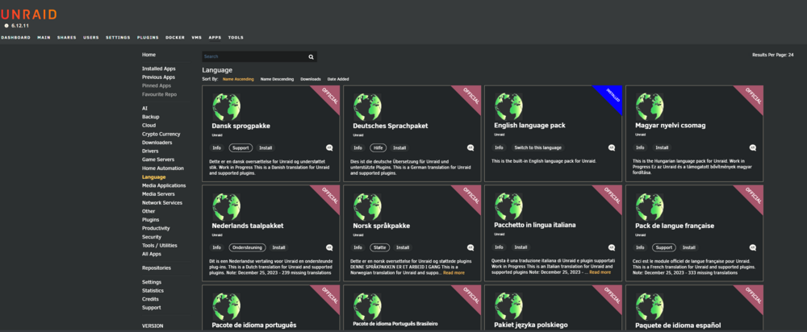
Task: Select the Tools / Utilities category
Action: (160, 245)
